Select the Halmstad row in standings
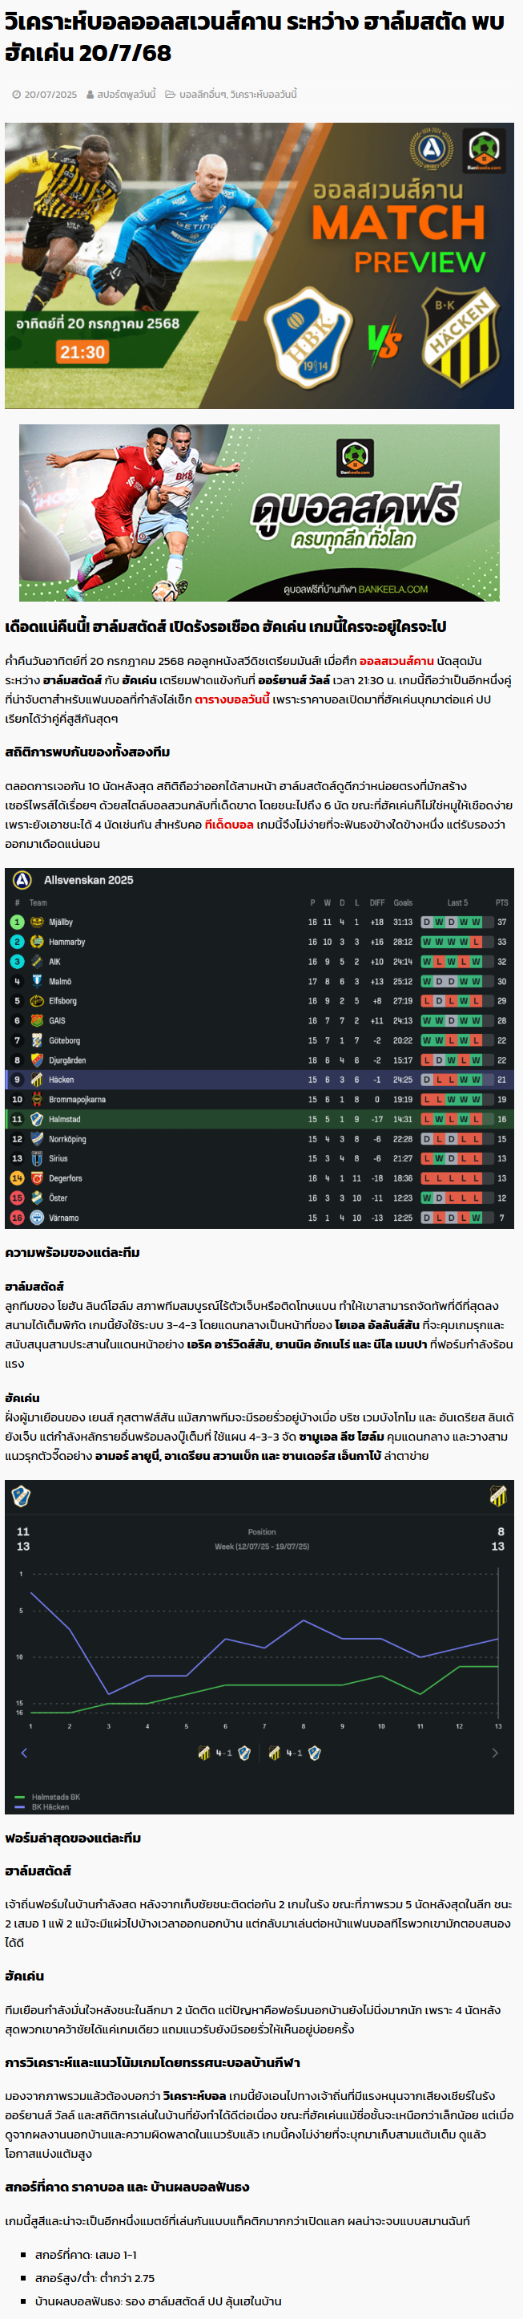This screenshot has height=2319, width=523. (x=259, y=1119)
